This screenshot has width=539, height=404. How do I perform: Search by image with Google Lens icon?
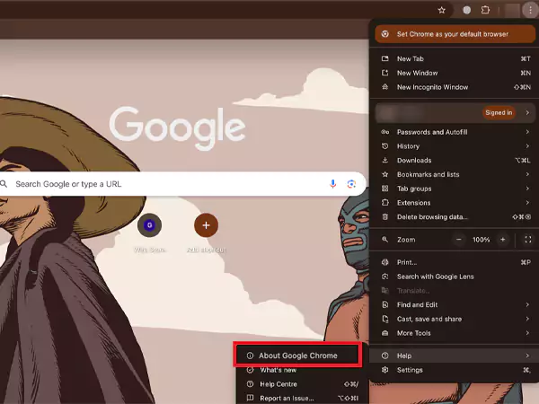tap(351, 184)
